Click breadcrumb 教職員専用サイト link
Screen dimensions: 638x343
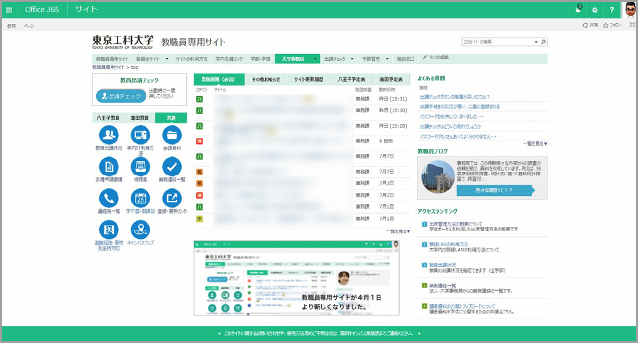point(108,67)
